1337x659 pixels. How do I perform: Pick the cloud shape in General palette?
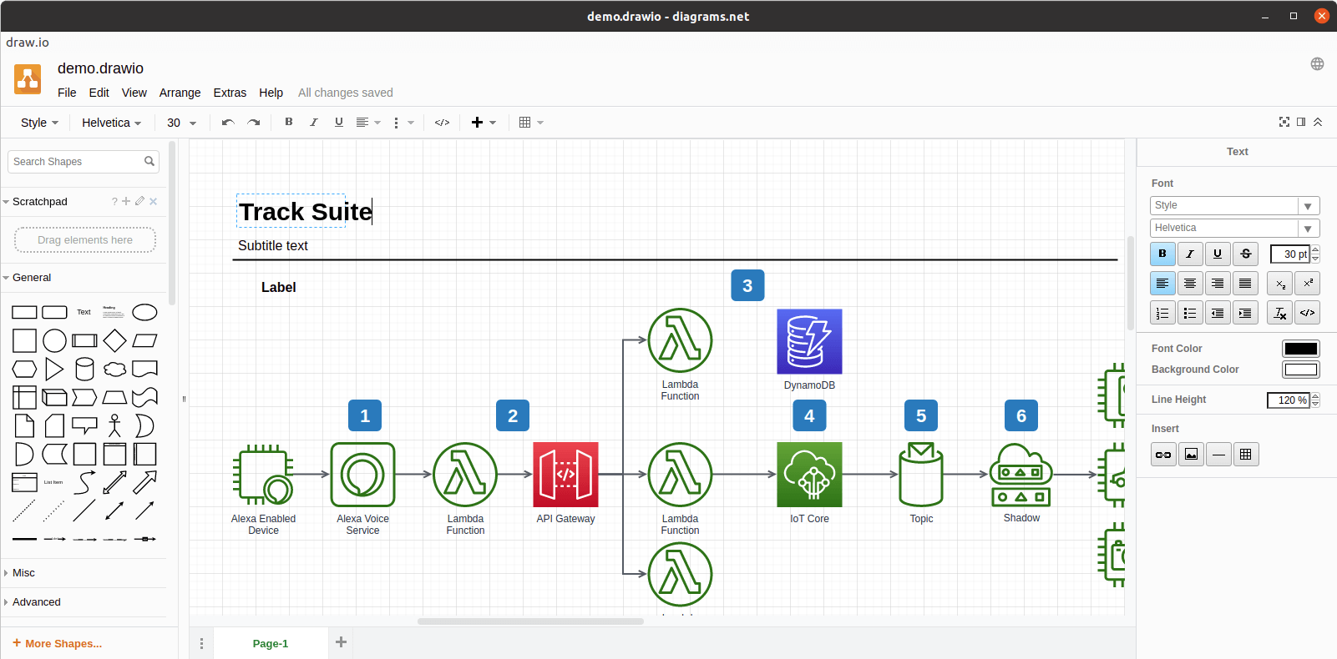[x=114, y=369]
